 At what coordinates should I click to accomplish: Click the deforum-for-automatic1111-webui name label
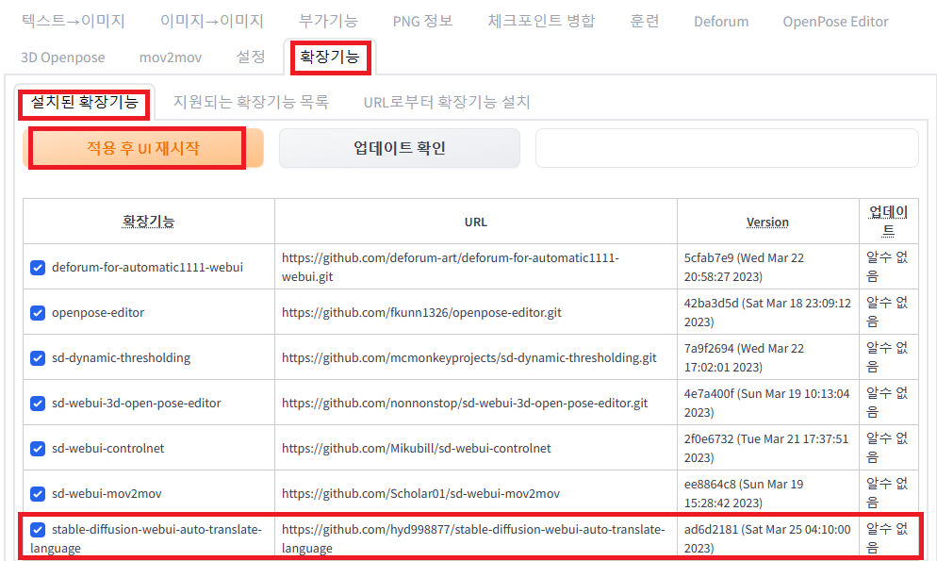point(147,267)
